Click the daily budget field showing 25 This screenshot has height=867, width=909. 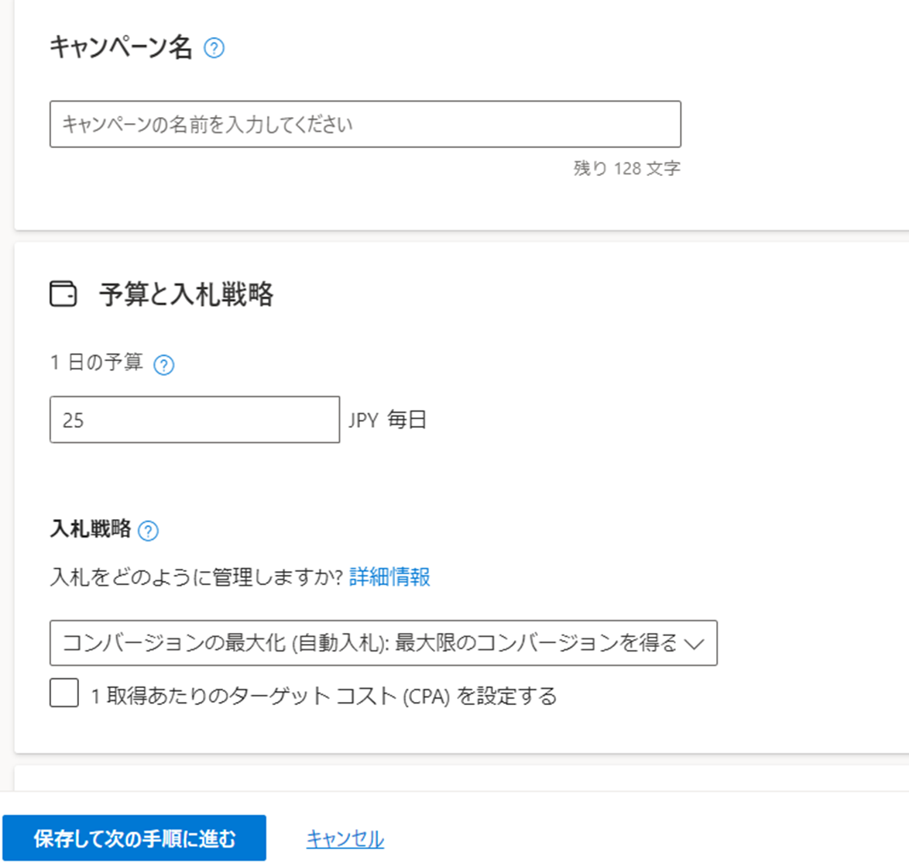point(195,420)
